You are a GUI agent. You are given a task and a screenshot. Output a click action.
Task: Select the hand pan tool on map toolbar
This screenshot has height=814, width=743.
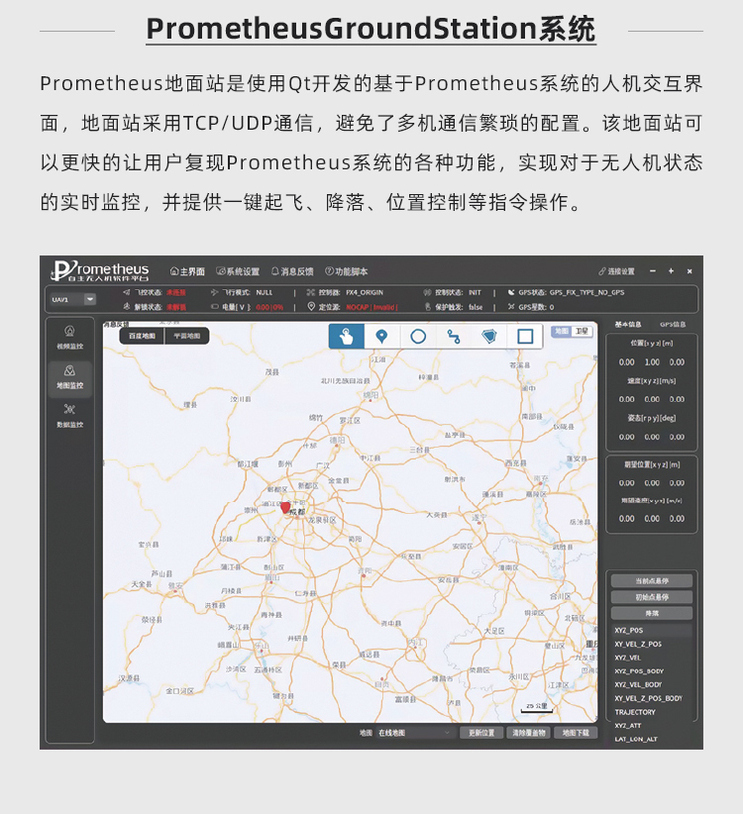(x=347, y=337)
